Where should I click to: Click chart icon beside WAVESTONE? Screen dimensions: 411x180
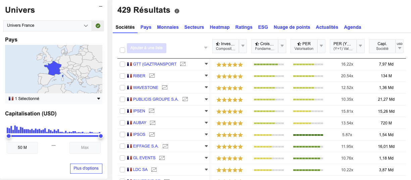165,88
